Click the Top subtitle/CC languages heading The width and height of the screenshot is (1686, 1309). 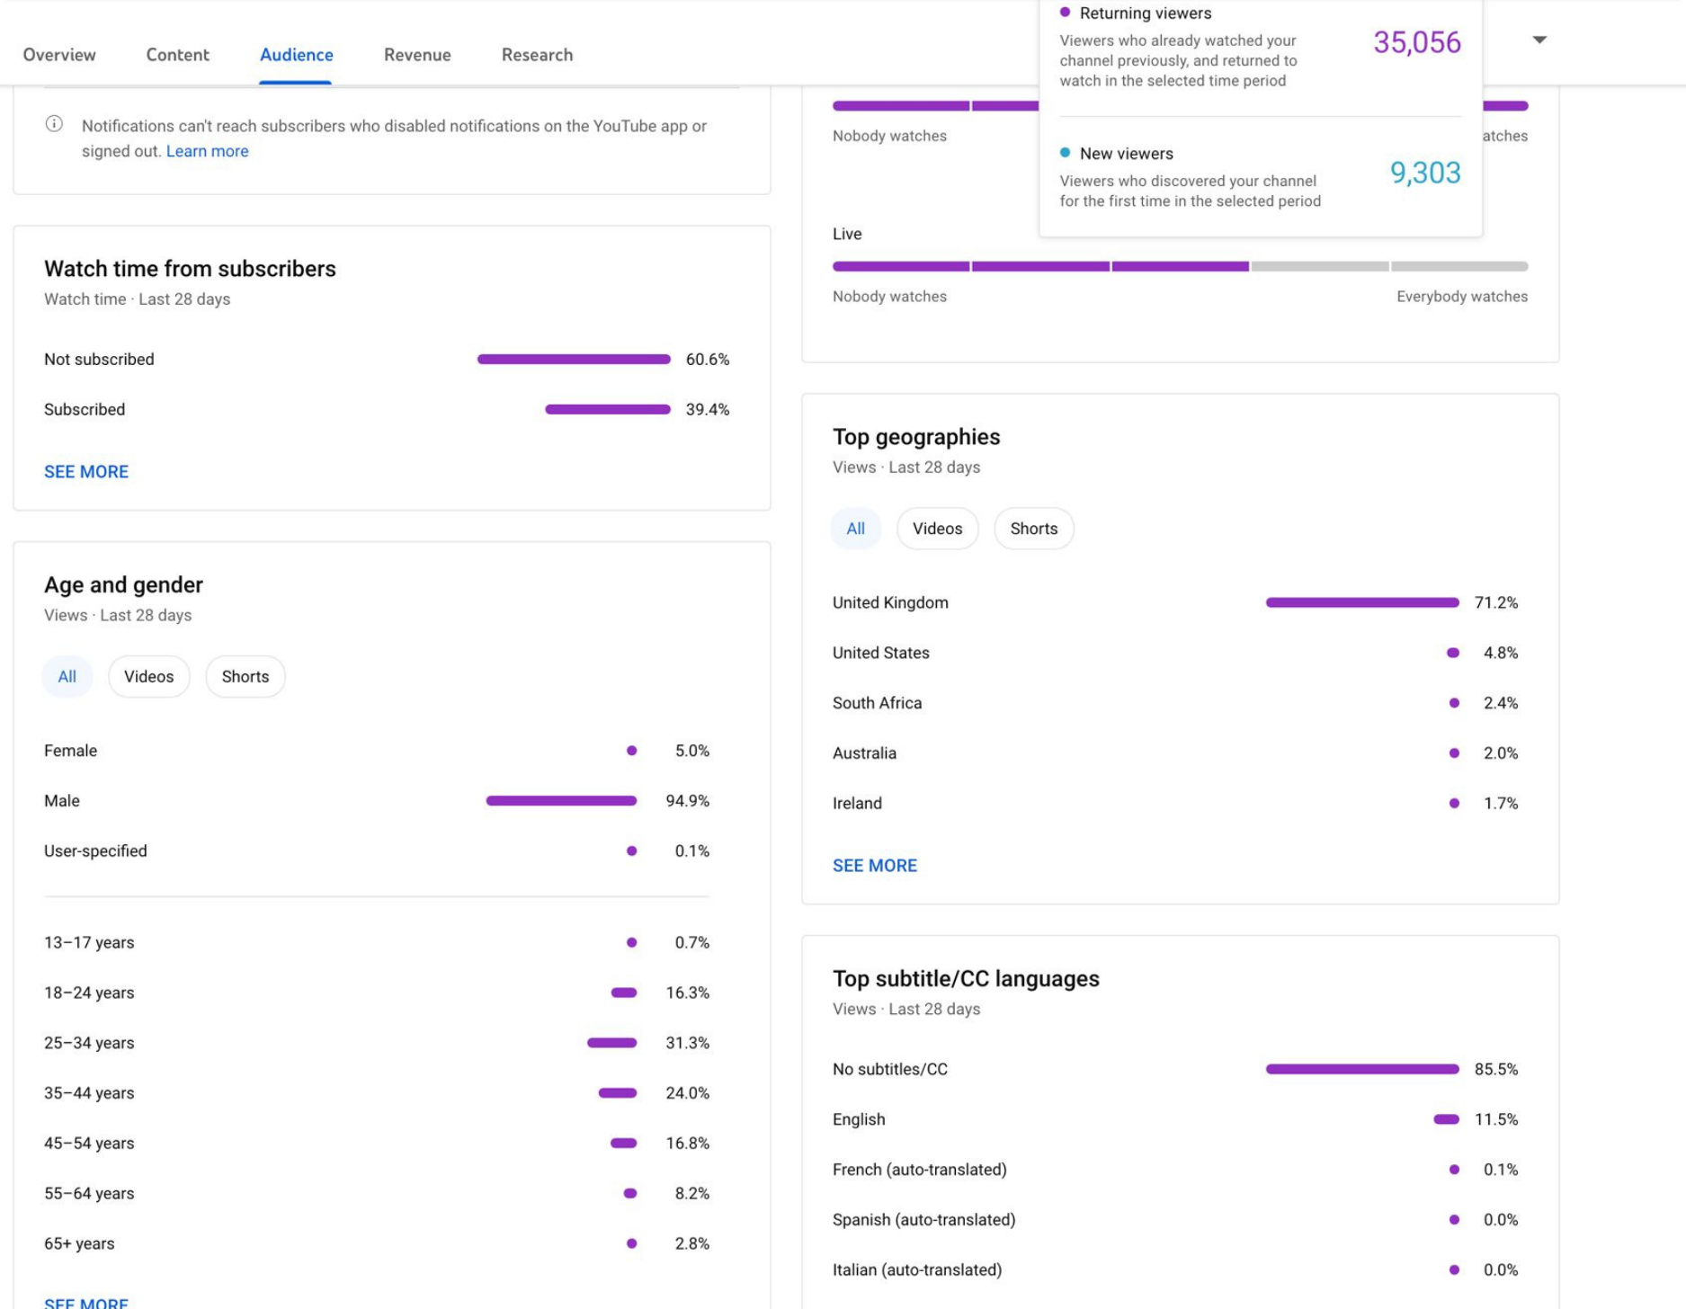tap(966, 978)
